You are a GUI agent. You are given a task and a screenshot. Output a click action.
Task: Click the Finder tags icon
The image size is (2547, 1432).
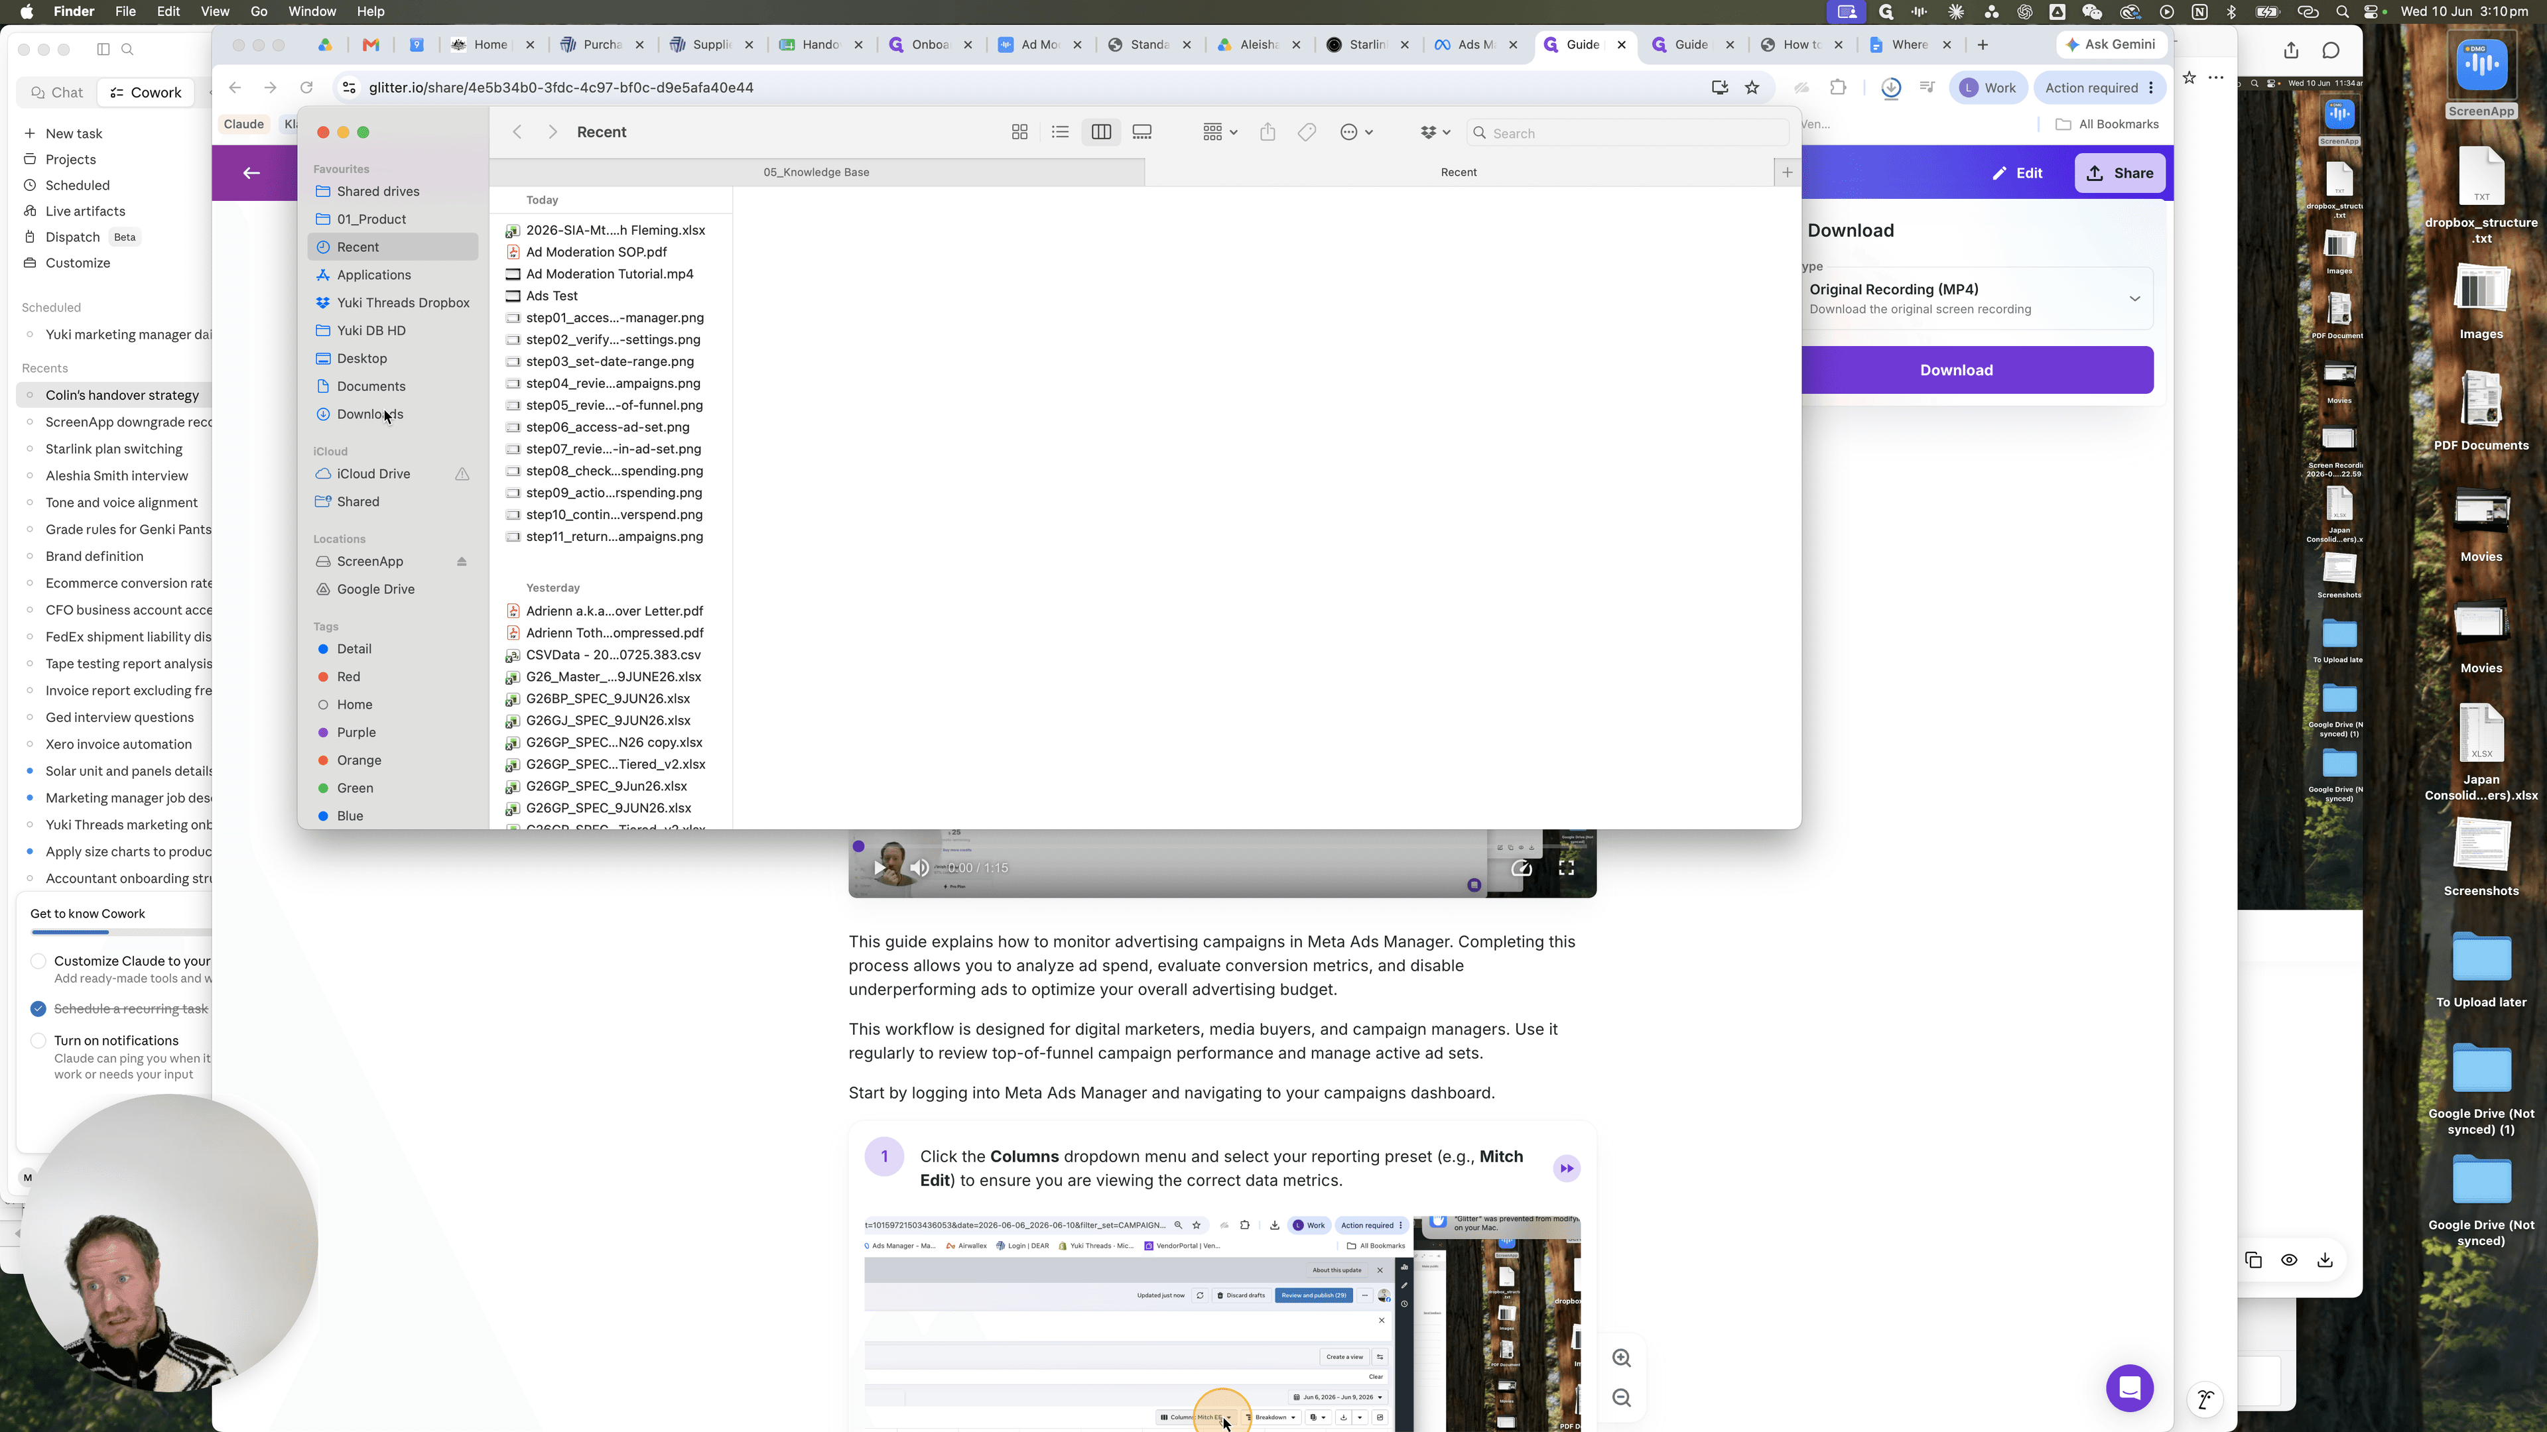coord(1307,133)
